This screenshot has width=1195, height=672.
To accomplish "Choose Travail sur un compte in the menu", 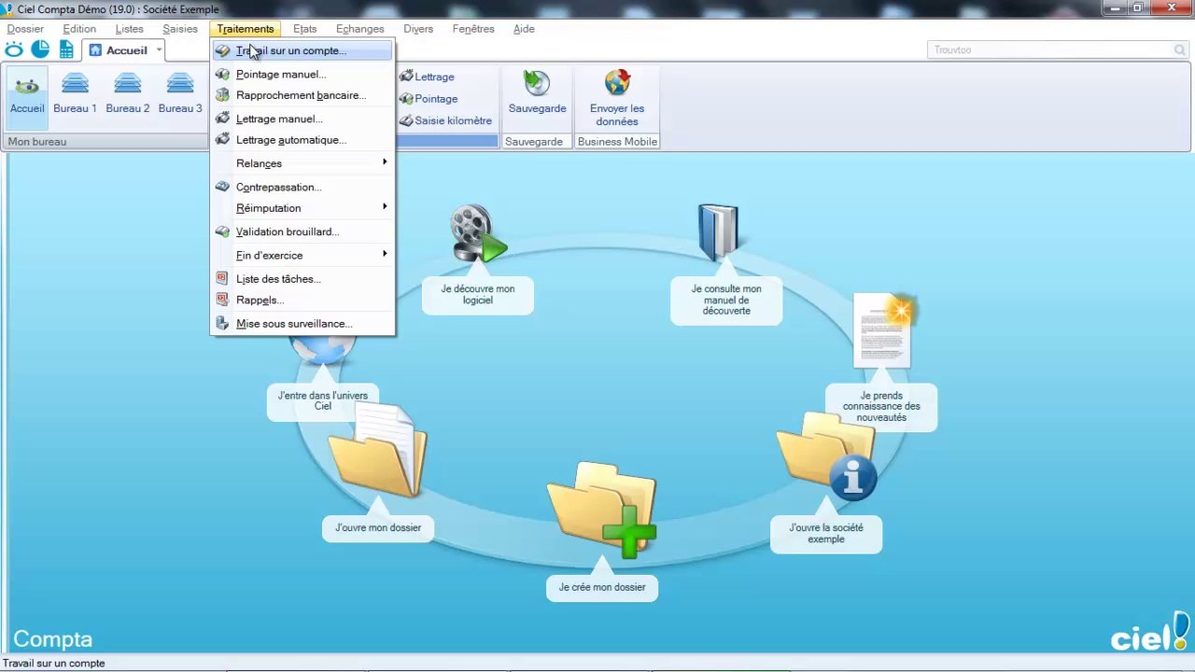I will click(x=302, y=50).
